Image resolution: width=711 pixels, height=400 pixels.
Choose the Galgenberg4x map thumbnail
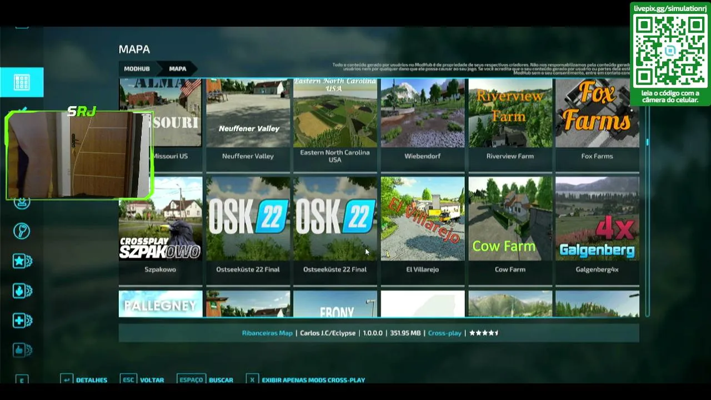pos(597,218)
